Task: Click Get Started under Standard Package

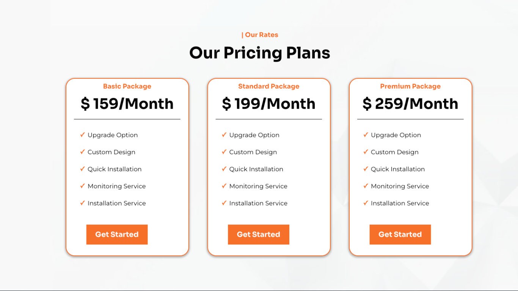Action: [x=258, y=235]
